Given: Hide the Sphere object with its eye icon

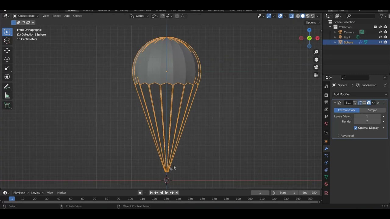Looking at the screenshot, I should pos(380,42).
